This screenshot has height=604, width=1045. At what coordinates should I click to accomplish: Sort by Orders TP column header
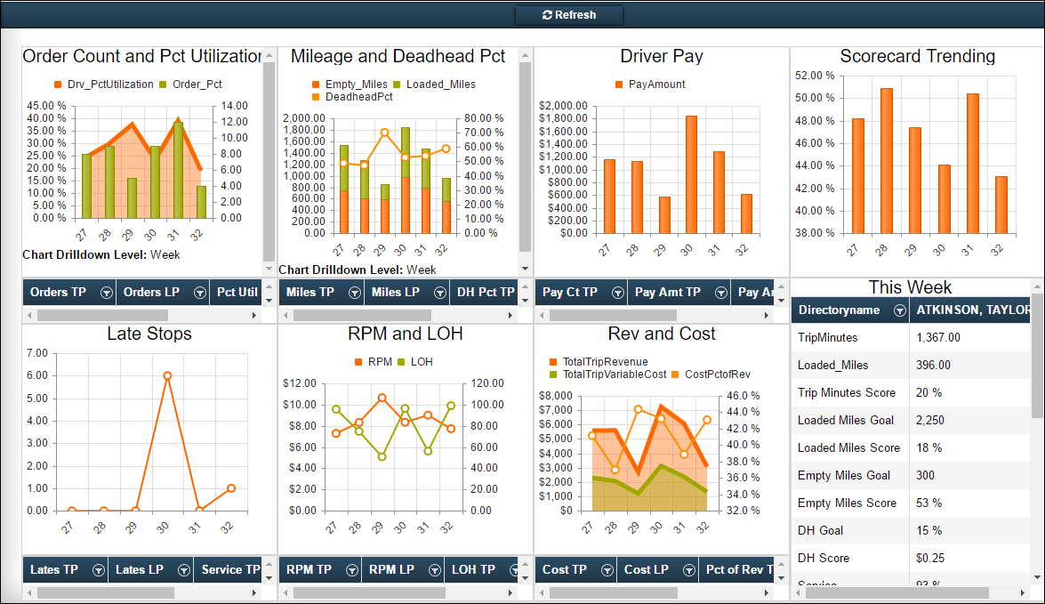coord(58,292)
